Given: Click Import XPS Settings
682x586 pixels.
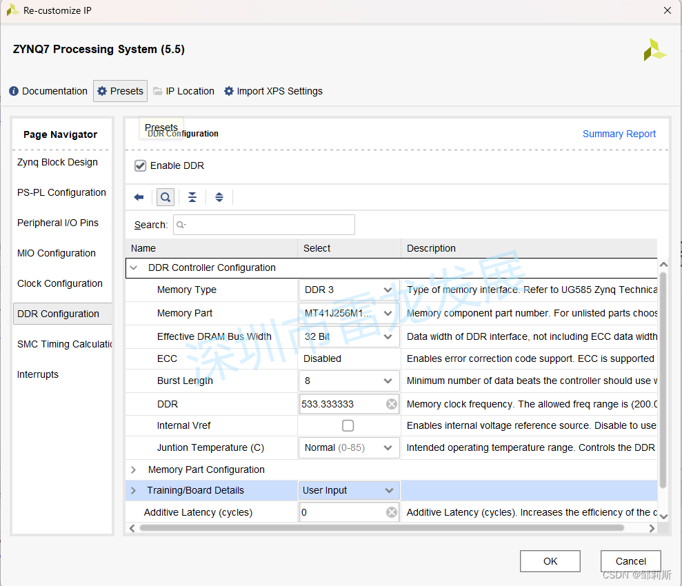Looking at the screenshot, I should pyautogui.click(x=273, y=91).
